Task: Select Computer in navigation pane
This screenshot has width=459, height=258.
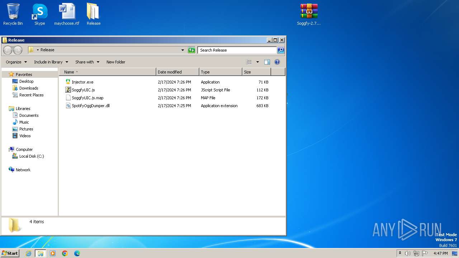Action: (24, 149)
